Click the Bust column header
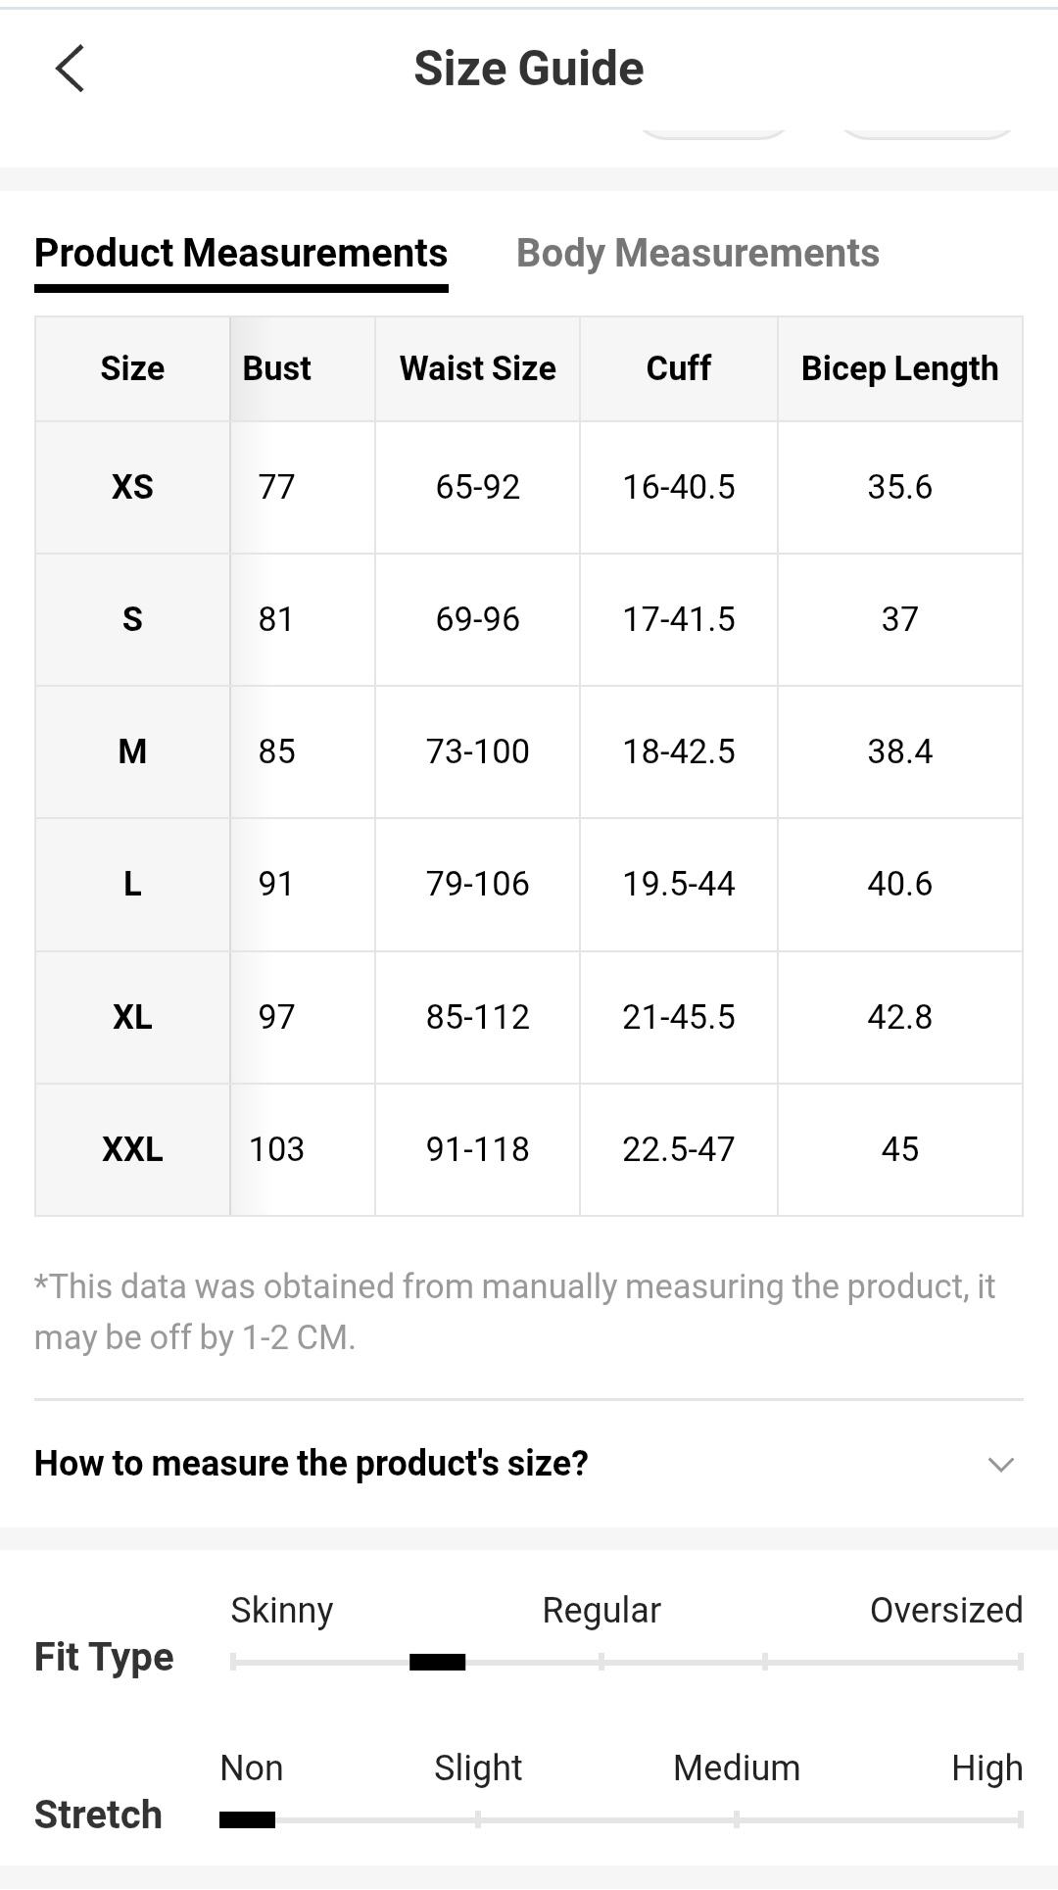Screen dimensions: 1058x1890 point(277,368)
